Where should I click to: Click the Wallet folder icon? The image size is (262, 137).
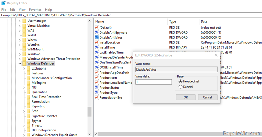(x=24, y=35)
